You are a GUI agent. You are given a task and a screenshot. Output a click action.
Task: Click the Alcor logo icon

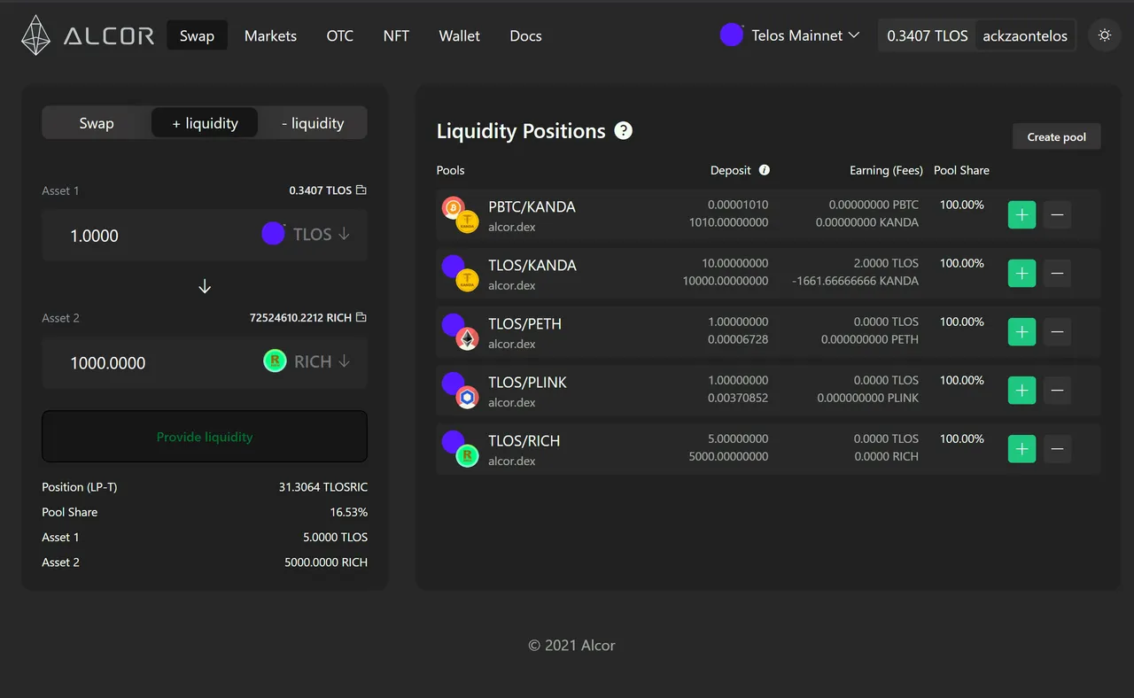(36, 35)
